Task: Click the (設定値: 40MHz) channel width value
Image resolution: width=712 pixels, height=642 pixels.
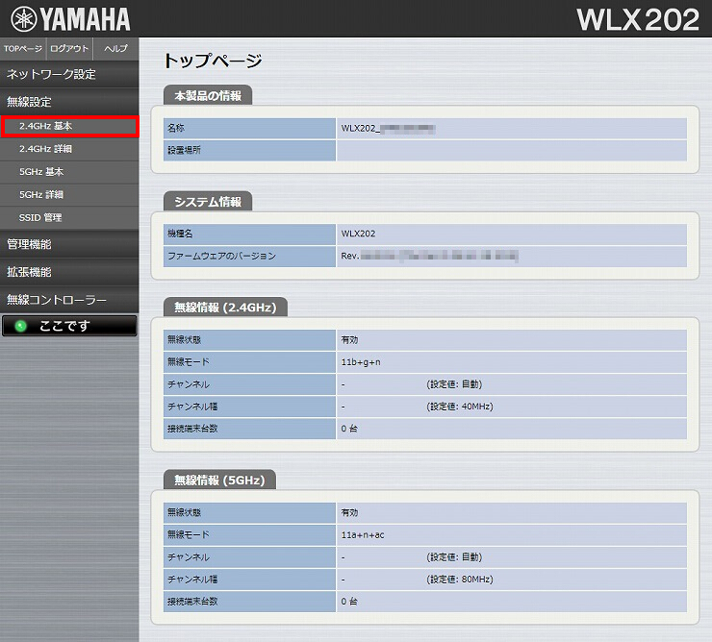Action: pos(460,407)
